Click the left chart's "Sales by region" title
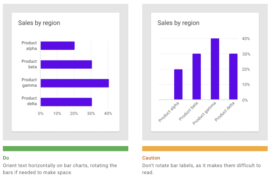Image resolution: width=273 pixels, height=180 pixels. coord(39,23)
